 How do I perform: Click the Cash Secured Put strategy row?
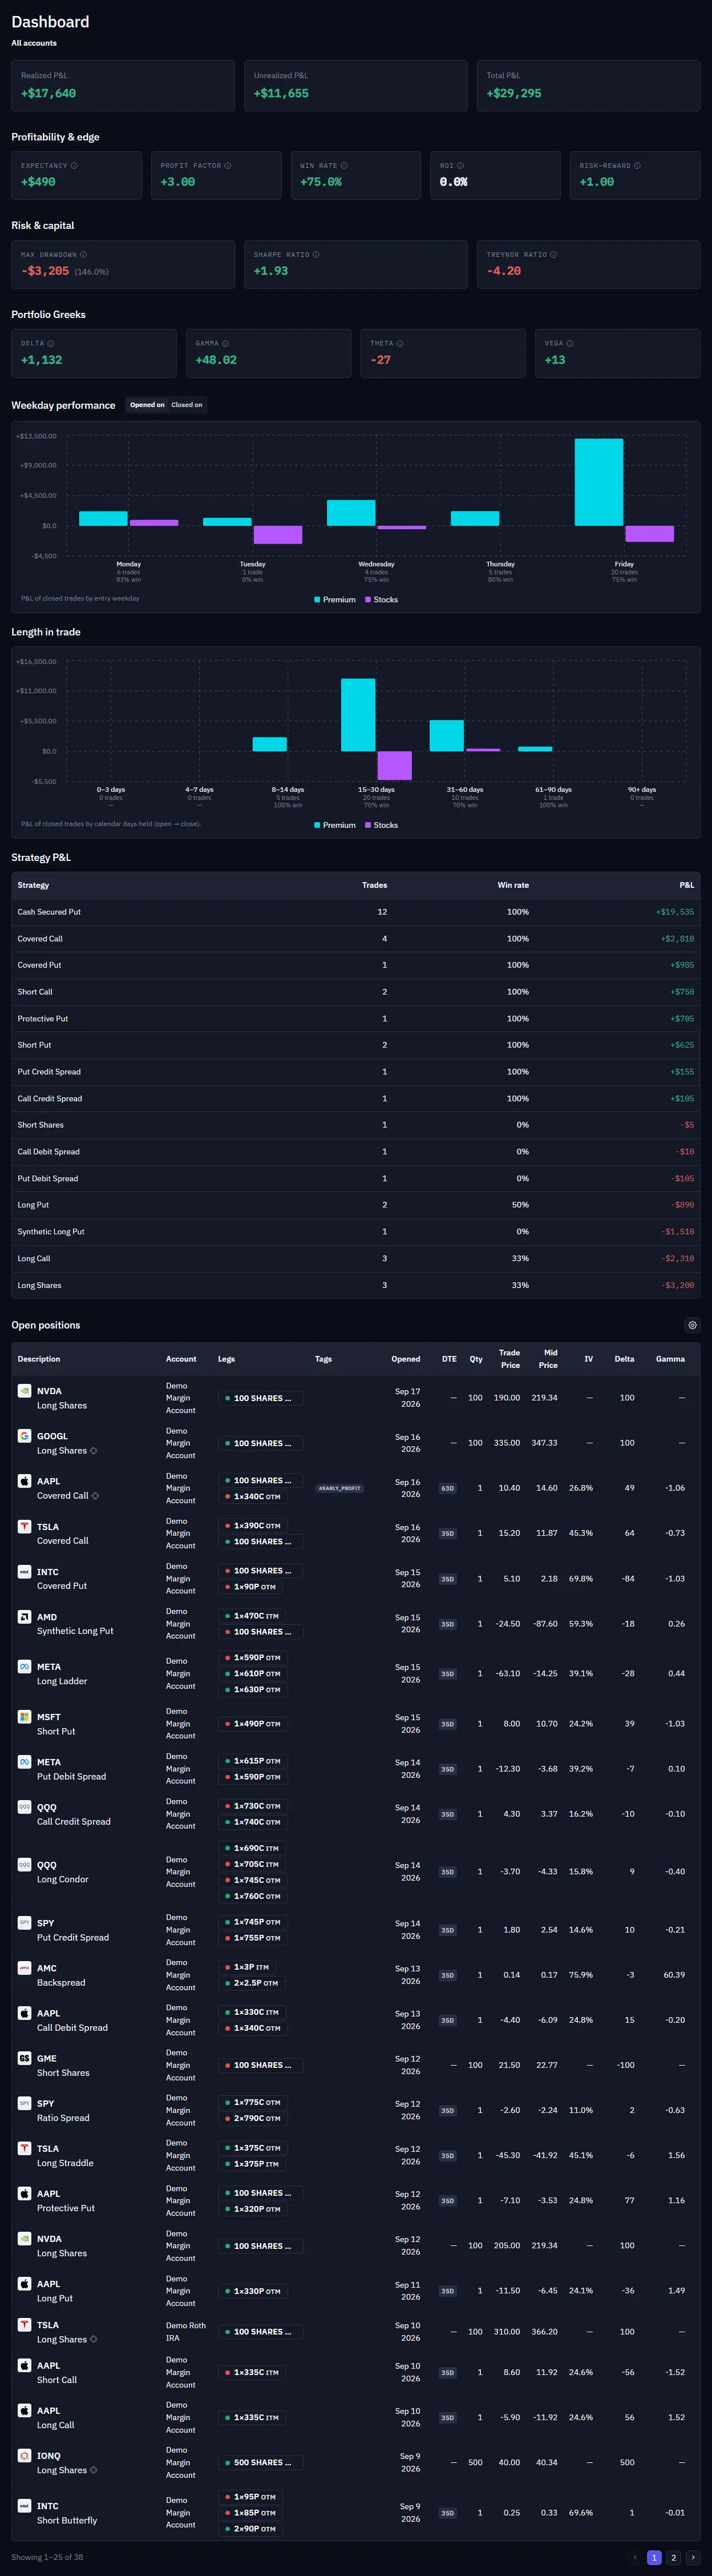coord(355,912)
